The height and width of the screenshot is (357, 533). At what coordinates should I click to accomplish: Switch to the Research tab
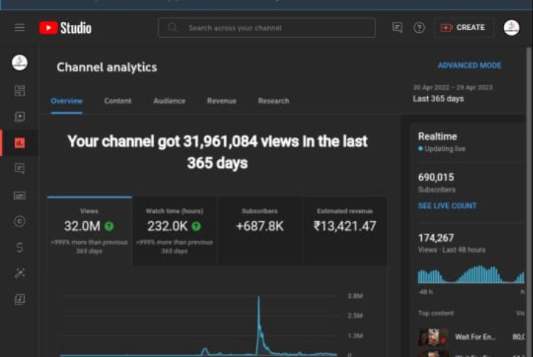click(274, 101)
